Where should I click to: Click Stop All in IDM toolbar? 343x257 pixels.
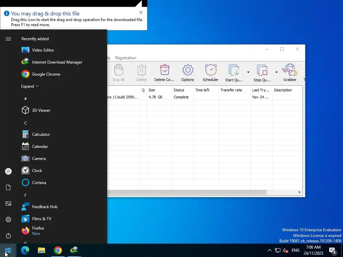coord(118,73)
